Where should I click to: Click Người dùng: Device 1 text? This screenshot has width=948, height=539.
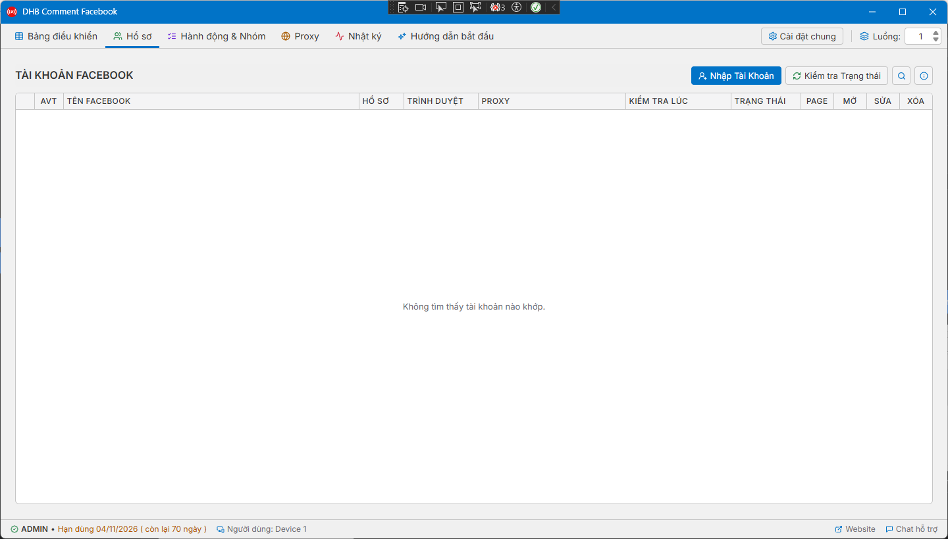(267, 529)
